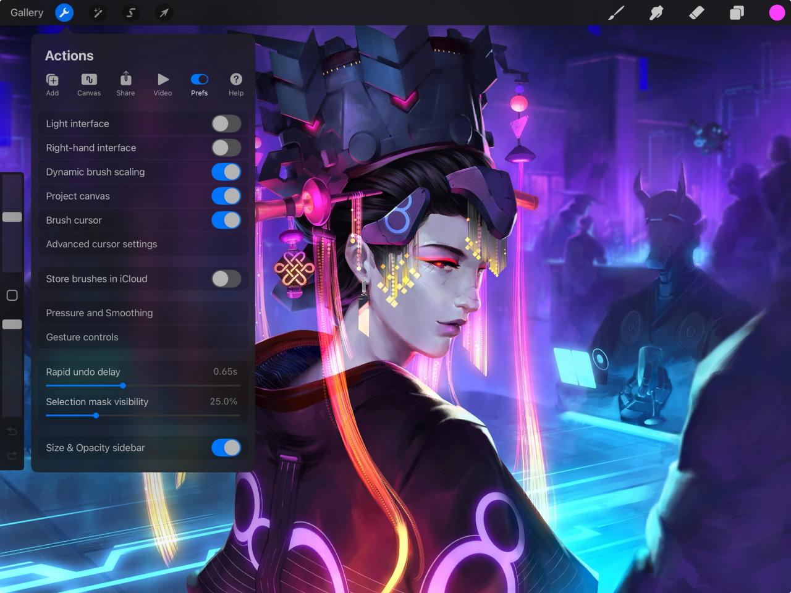Image resolution: width=791 pixels, height=593 pixels.
Task: Open Gesture controls
Action: click(143, 337)
